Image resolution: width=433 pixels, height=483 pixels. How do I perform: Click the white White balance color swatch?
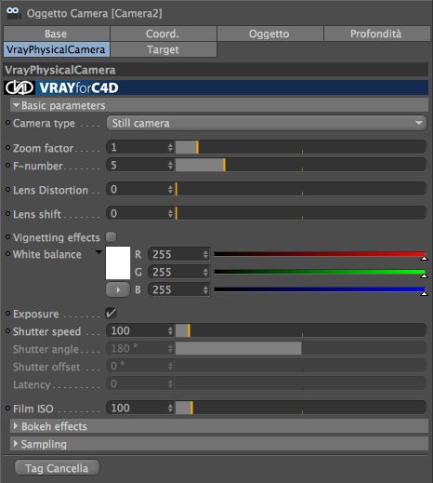[x=118, y=263]
